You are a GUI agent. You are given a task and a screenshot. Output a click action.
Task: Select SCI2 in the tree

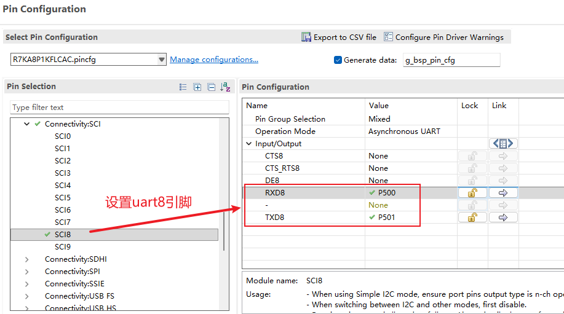63,160
